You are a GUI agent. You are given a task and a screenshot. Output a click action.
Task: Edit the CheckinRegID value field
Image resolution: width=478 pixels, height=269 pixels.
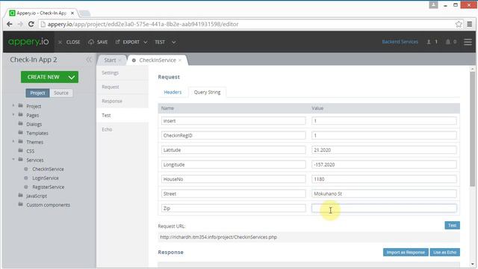pos(384,135)
